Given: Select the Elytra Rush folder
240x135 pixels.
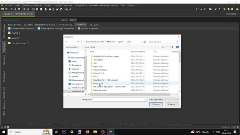Looking at the screenshot, I should (98, 66).
